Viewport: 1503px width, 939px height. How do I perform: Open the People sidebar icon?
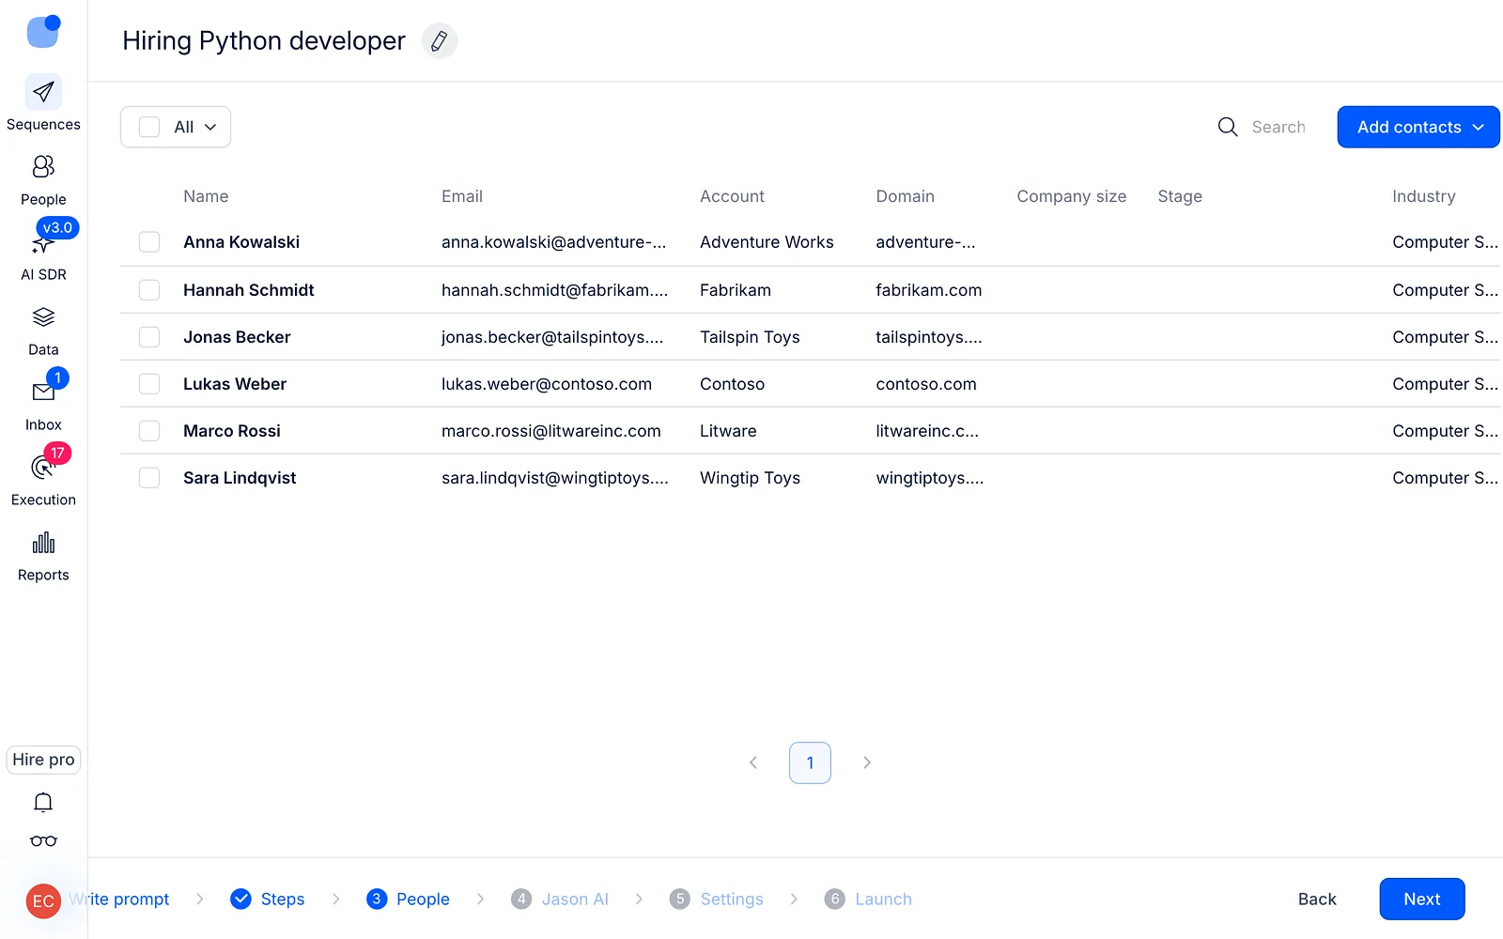click(x=43, y=166)
